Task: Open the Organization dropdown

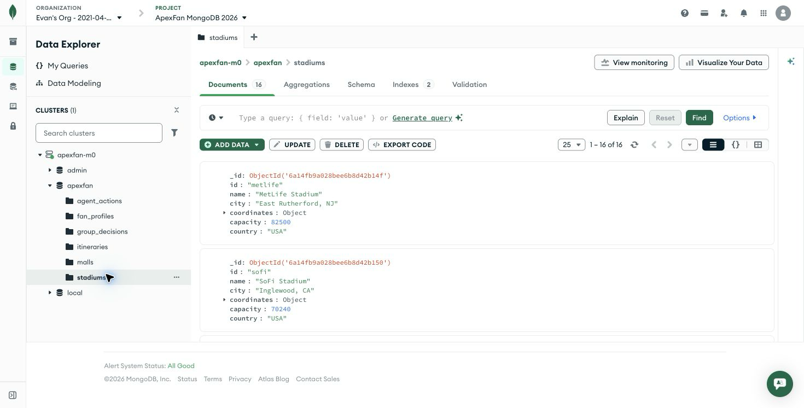Action: click(79, 18)
